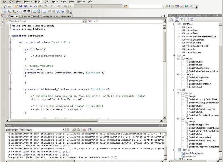Image resolution: width=223 pixels, height=162 pixels.
Task: Open the Properties Window toolbar icon
Action: (173, 6)
